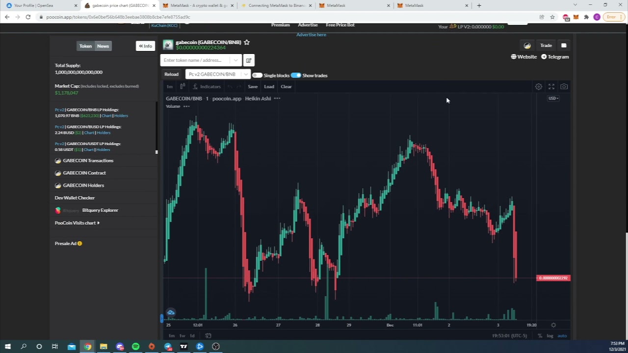Redo chart action
This screenshot has width=628, height=353.
pos(239,87)
